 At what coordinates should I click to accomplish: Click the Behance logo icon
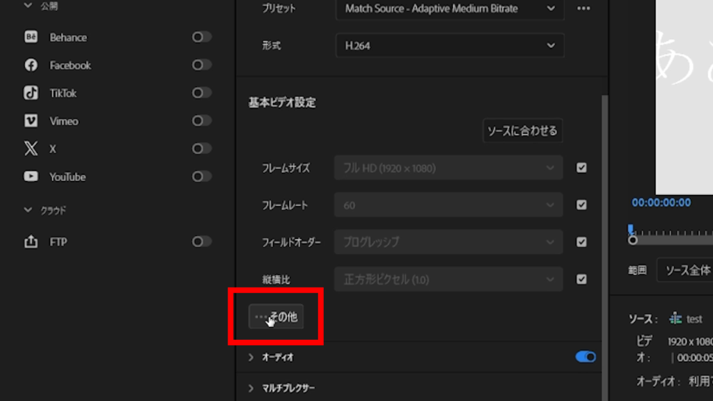pyautogui.click(x=31, y=37)
